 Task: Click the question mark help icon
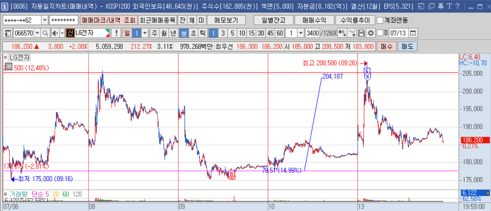(457, 6)
